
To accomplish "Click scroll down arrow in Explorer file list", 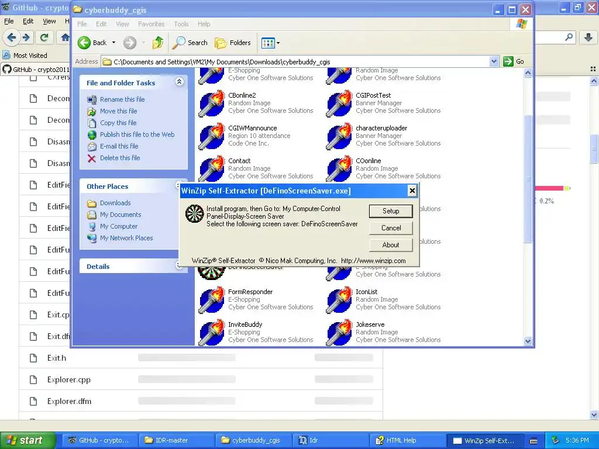I will [528, 341].
